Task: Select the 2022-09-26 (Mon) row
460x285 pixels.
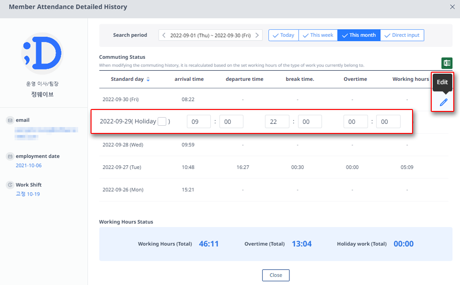Action: [274, 190]
